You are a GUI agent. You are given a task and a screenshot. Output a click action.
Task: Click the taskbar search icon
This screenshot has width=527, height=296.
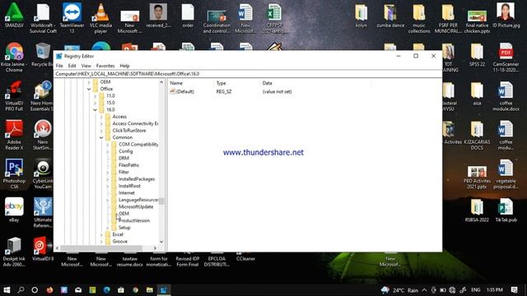(21, 290)
